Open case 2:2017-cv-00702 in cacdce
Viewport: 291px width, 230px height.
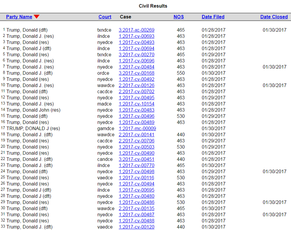[136, 91]
